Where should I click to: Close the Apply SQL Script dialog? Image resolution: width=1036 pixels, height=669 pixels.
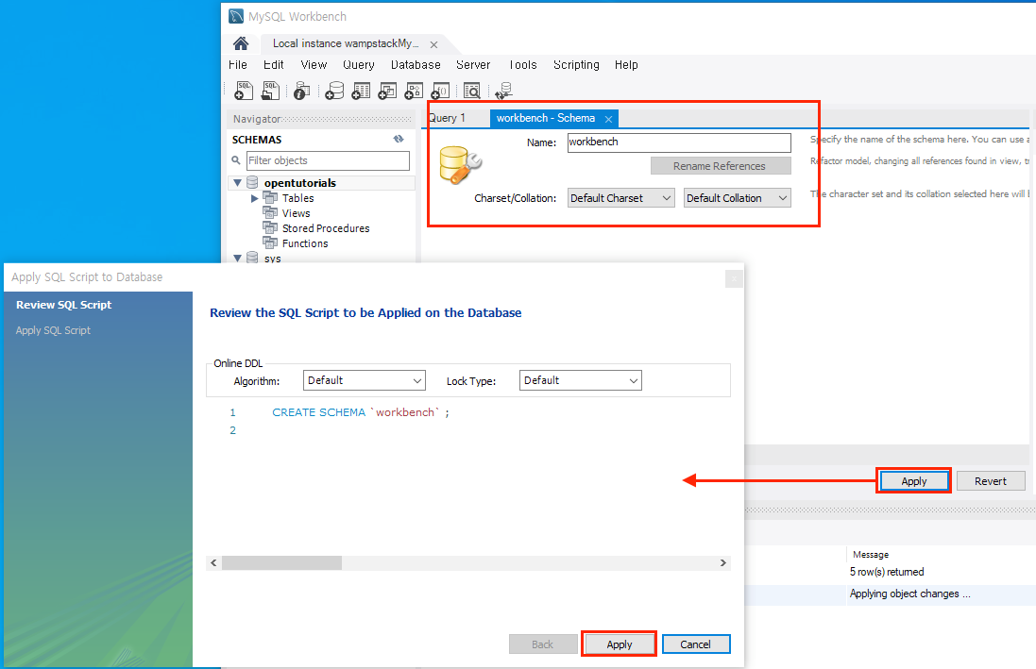[x=734, y=279]
